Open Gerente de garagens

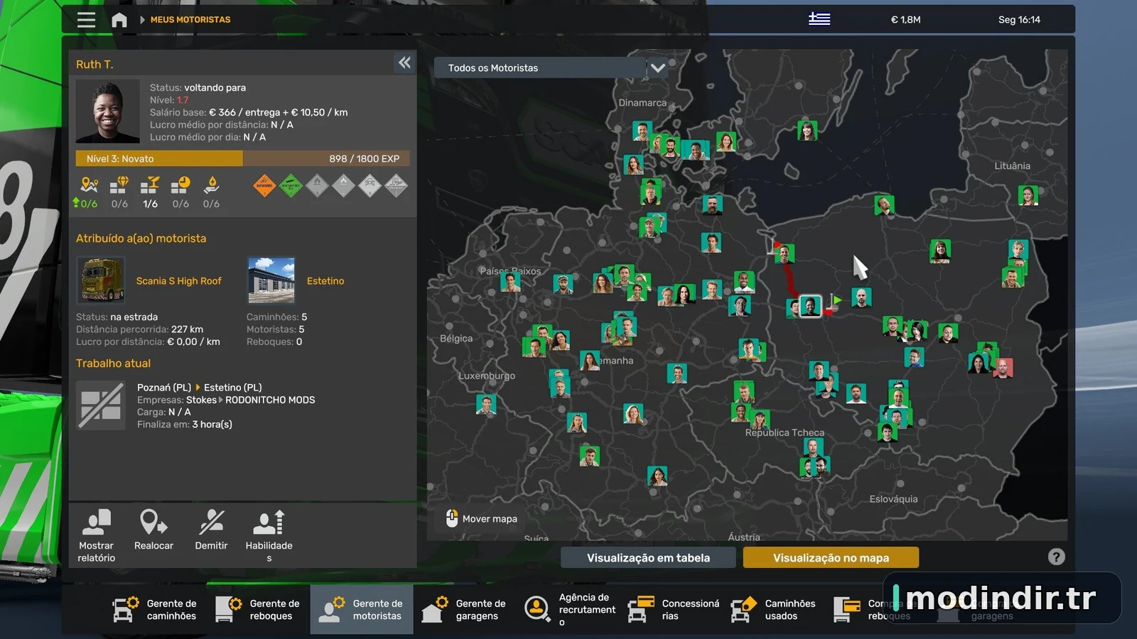[464, 609]
